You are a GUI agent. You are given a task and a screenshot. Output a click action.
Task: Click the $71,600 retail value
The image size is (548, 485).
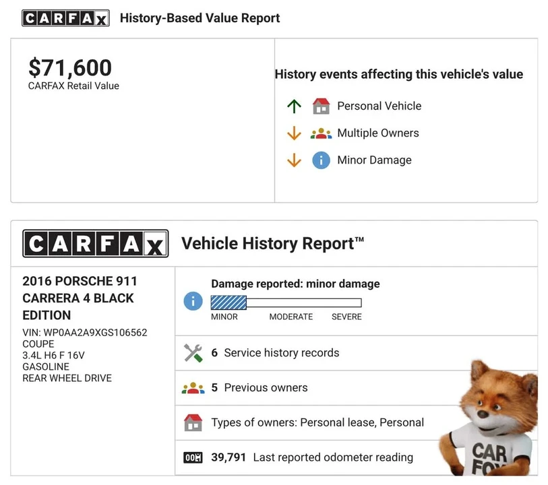(x=70, y=68)
